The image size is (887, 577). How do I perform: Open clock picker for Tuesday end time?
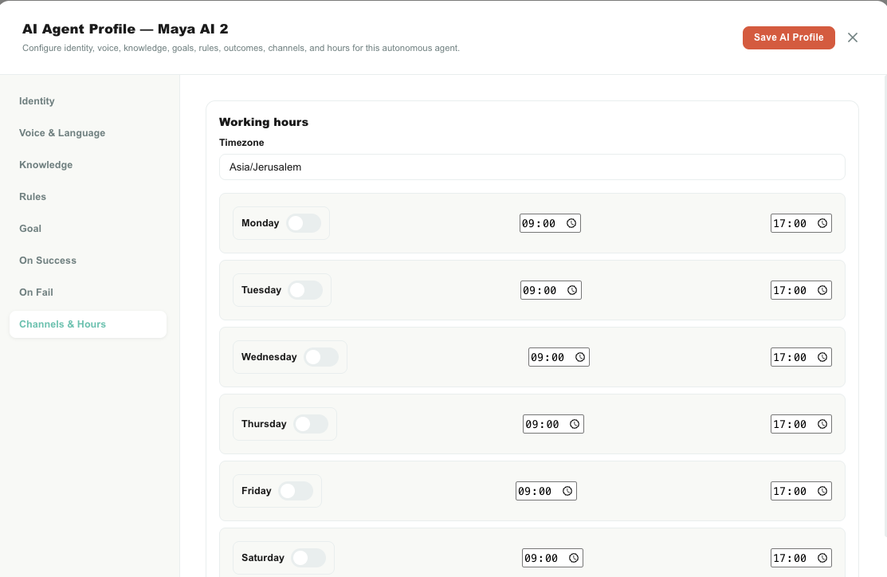(x=822, y=290)
